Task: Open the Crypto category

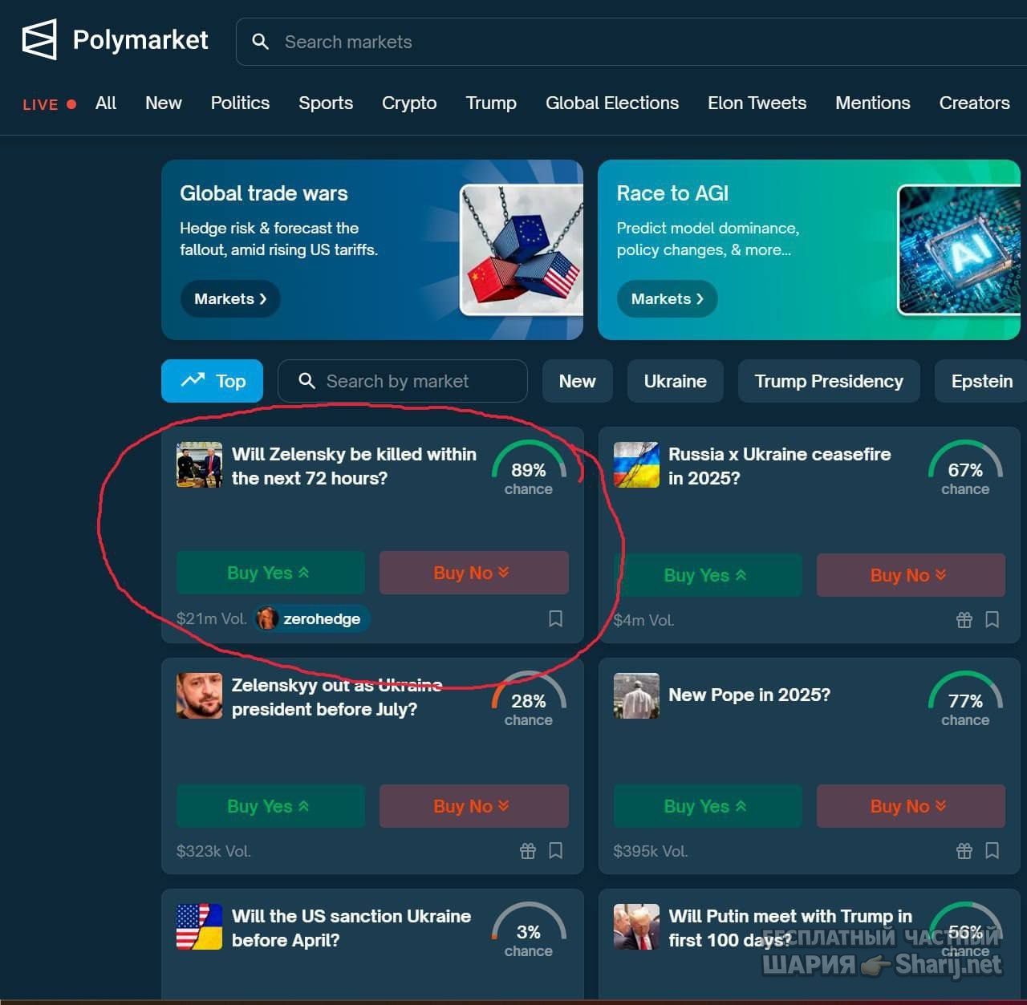Action: (x=409, y=103)
